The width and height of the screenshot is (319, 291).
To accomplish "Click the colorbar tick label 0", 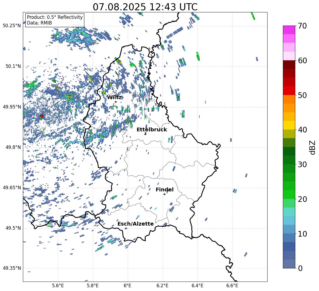I will [300, 268].
